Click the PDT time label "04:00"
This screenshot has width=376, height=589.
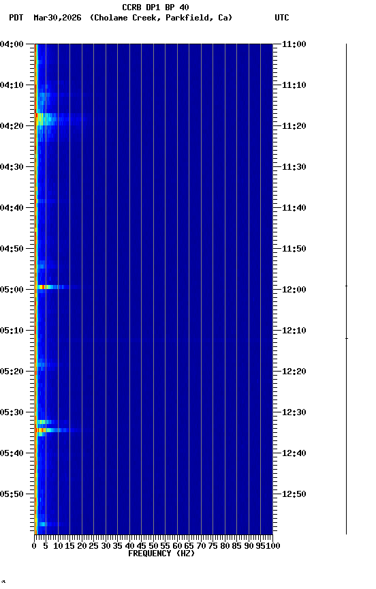12,44
